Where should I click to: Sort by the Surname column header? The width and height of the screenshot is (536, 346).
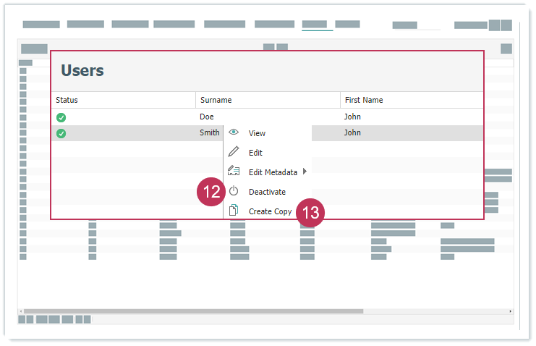click(x=216, y=100)
